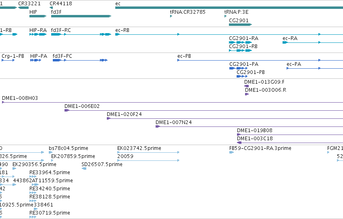Click the CG2901 gene bar
This screenshot has height=219, width=343.
(240, 25)
